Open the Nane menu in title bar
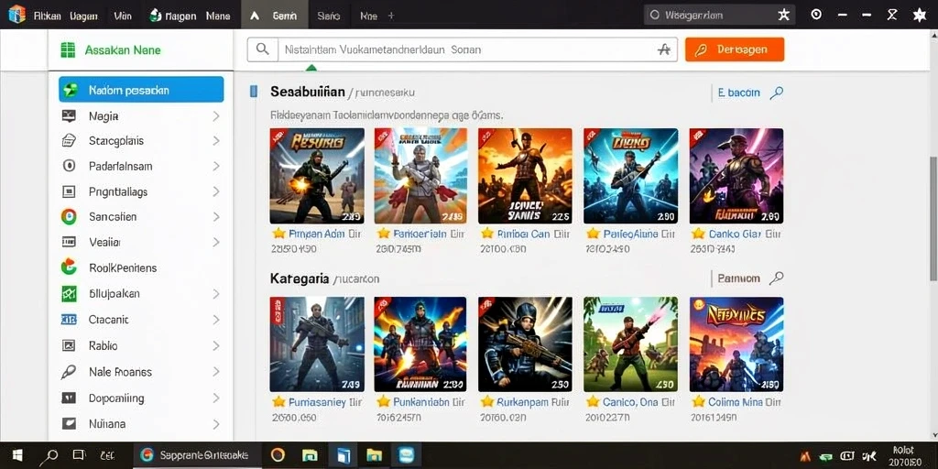The image size is (938, 469). [218, 16]
